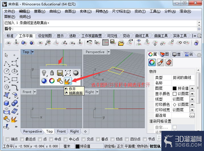Enable the 切点 osnap checkbox
This screenshot has width=204, height=151.
112,139
